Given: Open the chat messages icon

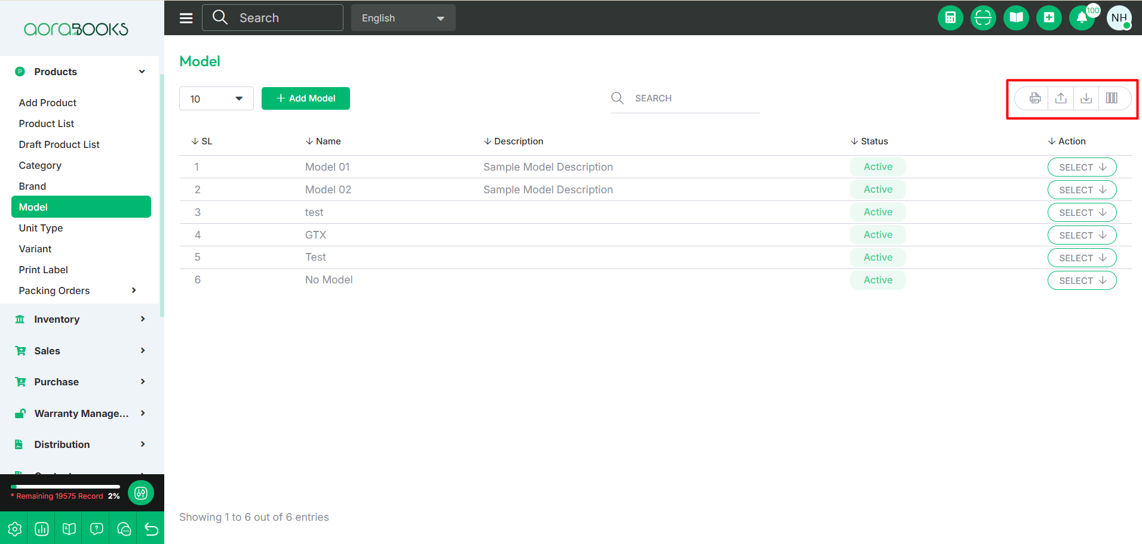Looking at the screenshot, I should (124, 528).
